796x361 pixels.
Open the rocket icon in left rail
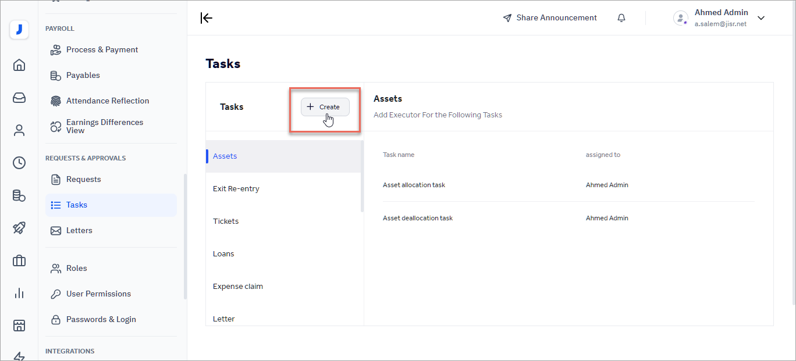pos(19,228)
